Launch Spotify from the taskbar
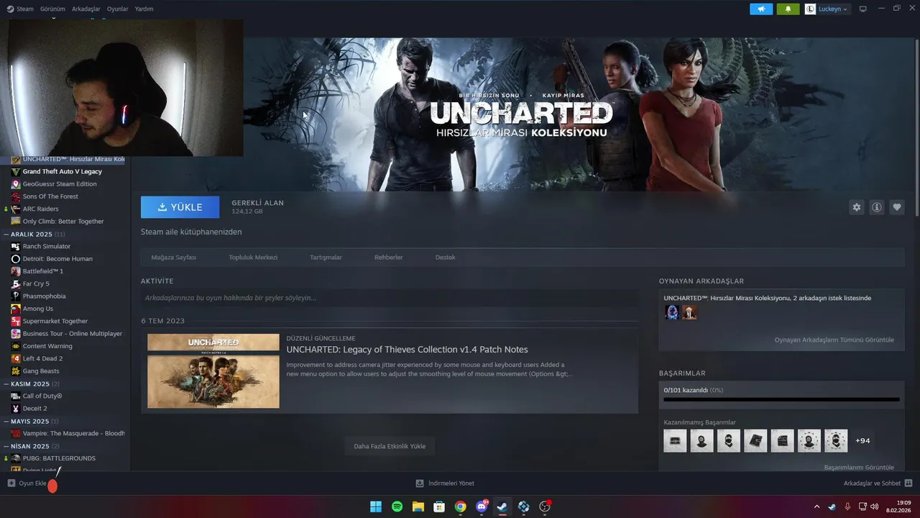The image size is (920, 518). [397, 506]
